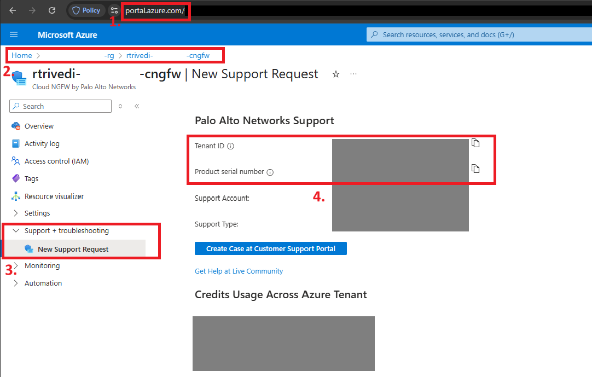Click the Resource visualizer icon

coord(16,196)
